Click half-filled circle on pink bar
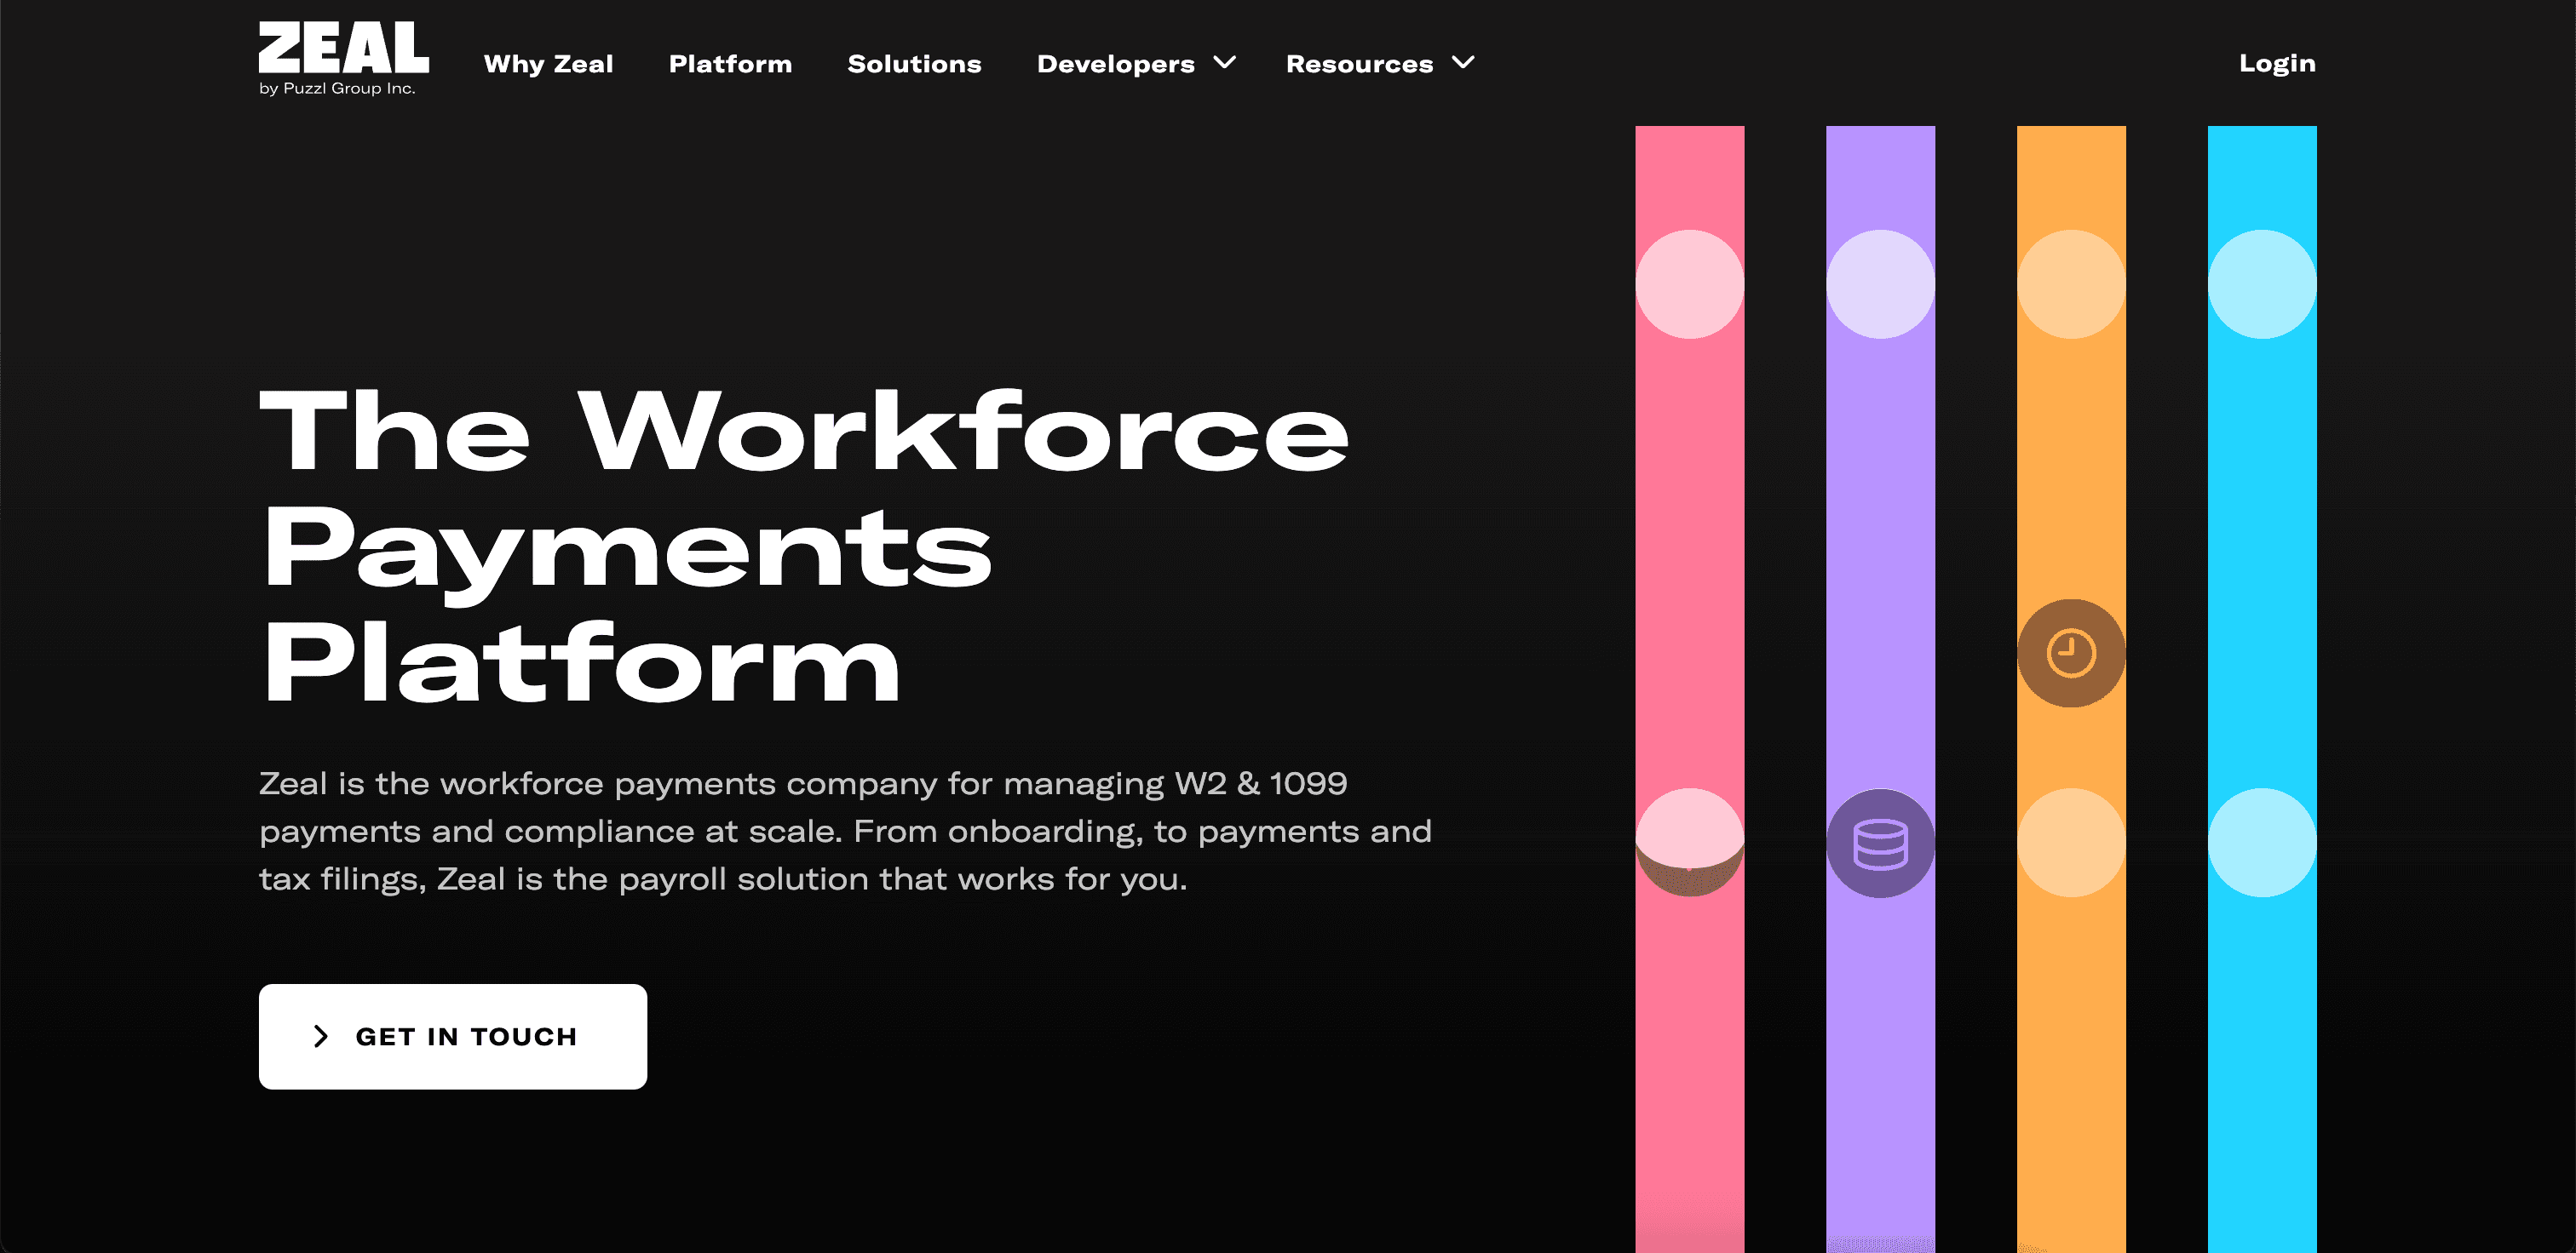The height and width of the screenshot is (1253, 2576). pos(1689,843)
